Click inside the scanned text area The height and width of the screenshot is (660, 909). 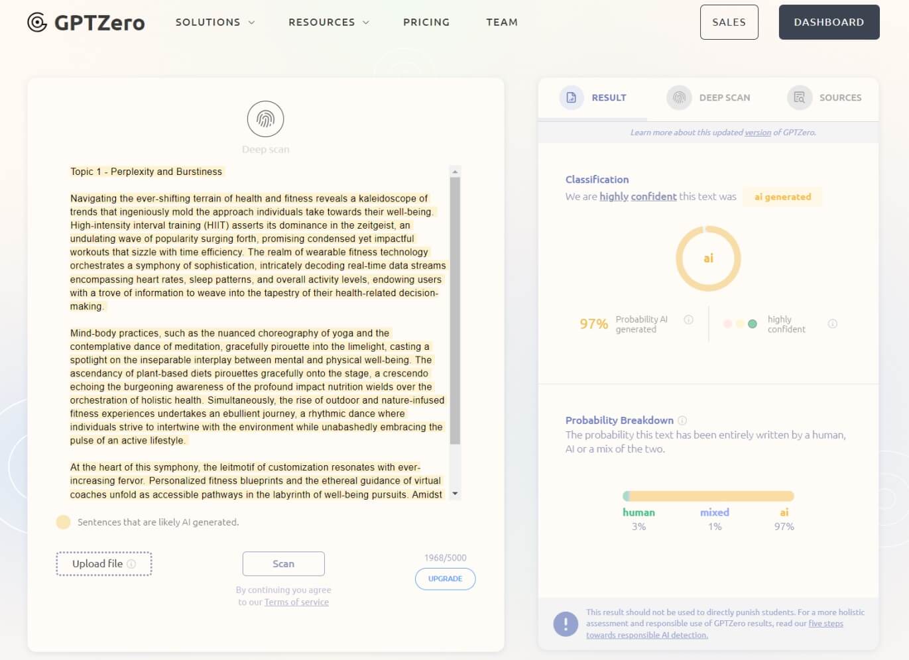[x=257, y=331]
